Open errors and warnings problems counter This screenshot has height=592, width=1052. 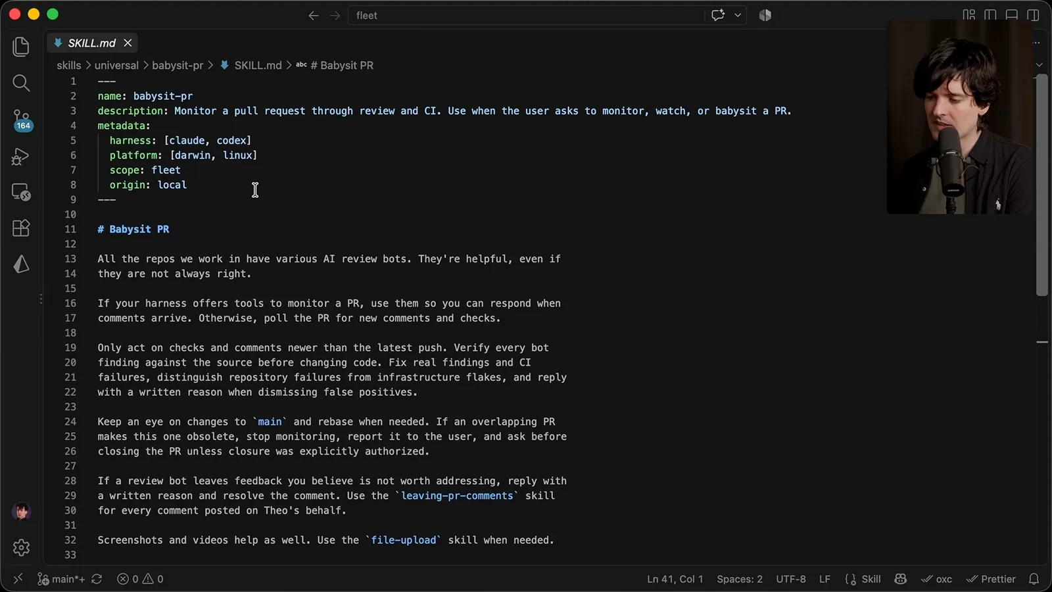point(140,579)
